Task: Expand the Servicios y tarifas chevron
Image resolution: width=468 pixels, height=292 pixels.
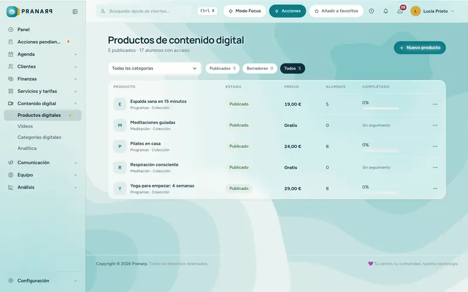Action: [x=75, y=91]
